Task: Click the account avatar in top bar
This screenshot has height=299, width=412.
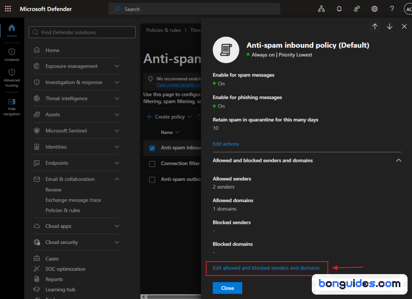Action: pyautogui.click(x=408, y=9)
